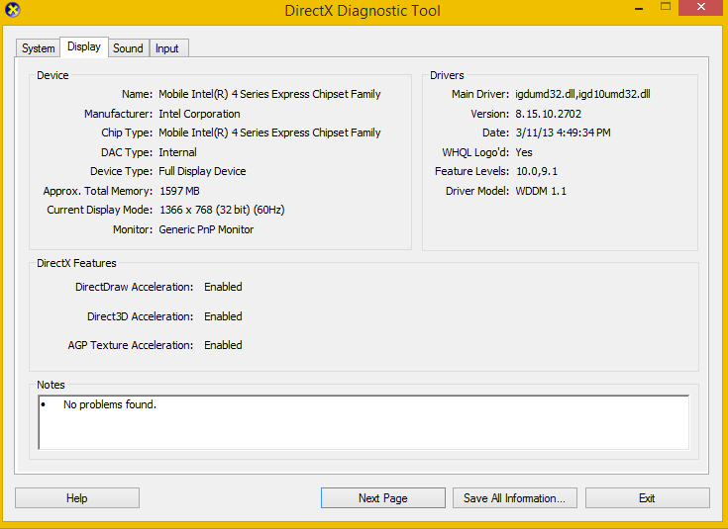
Task: Click Save All Information button
Action: (514, 498)
